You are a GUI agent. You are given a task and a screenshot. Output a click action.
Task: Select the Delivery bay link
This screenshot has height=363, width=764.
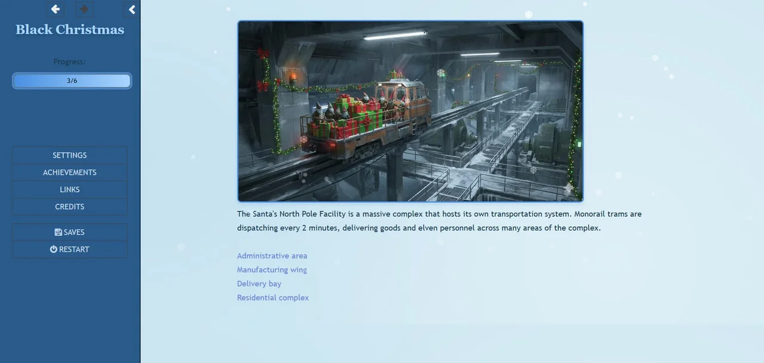click(259, 284)
